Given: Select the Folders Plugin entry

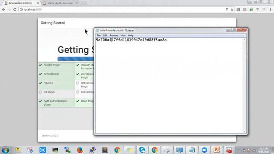Looking at the screenshot, I should click(56, 67).
